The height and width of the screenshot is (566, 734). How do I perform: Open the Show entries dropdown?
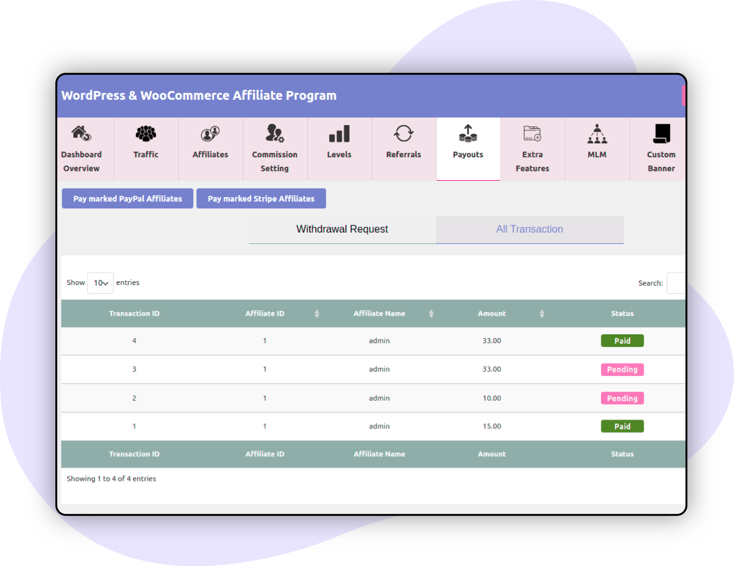coord(100,283)
